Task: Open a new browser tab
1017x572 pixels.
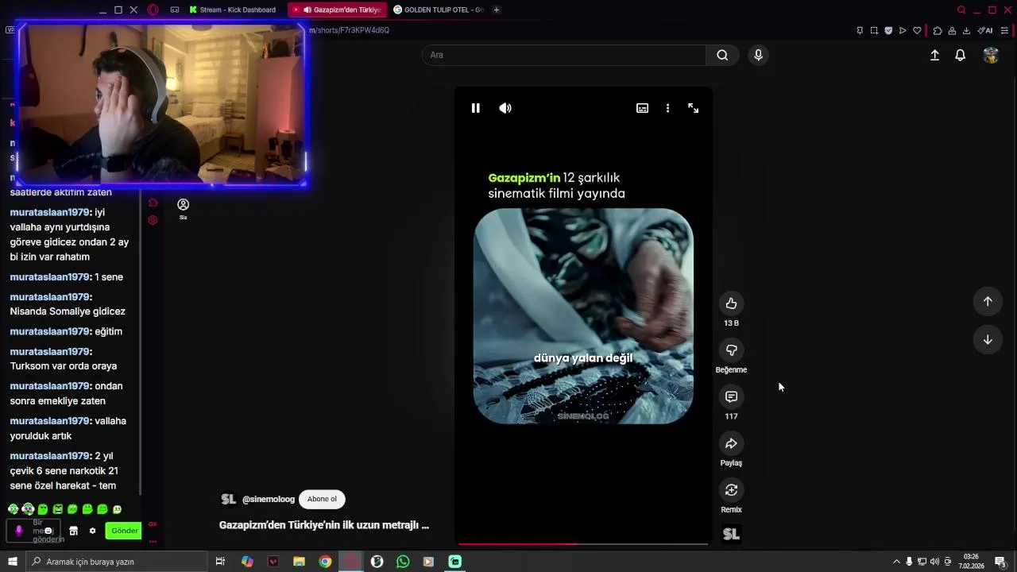Action: tap(497, 10)
